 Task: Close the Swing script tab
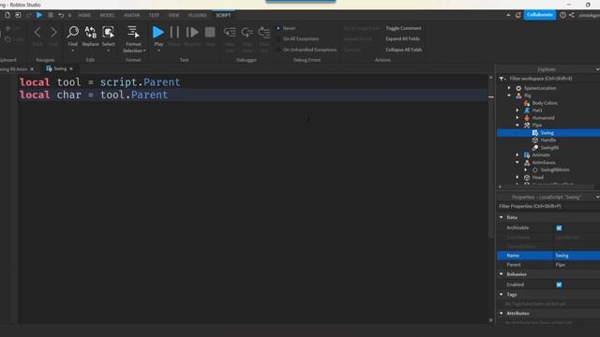71,68
